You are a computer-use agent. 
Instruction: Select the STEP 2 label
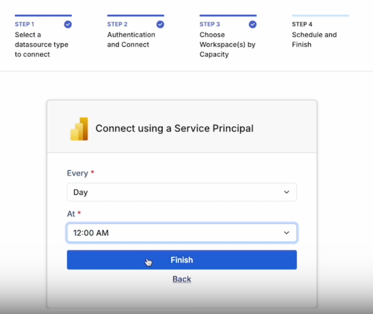[117, 24]
